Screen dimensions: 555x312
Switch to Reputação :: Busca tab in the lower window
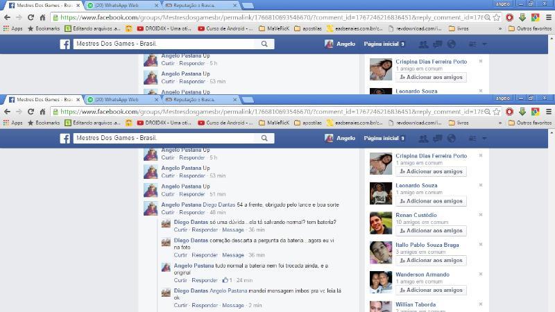198,100
